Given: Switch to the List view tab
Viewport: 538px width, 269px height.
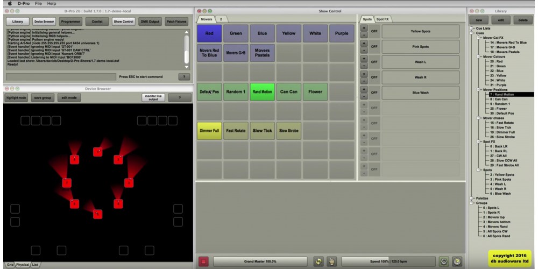Looking at the screenshot, I should click(x=35, y=265).
